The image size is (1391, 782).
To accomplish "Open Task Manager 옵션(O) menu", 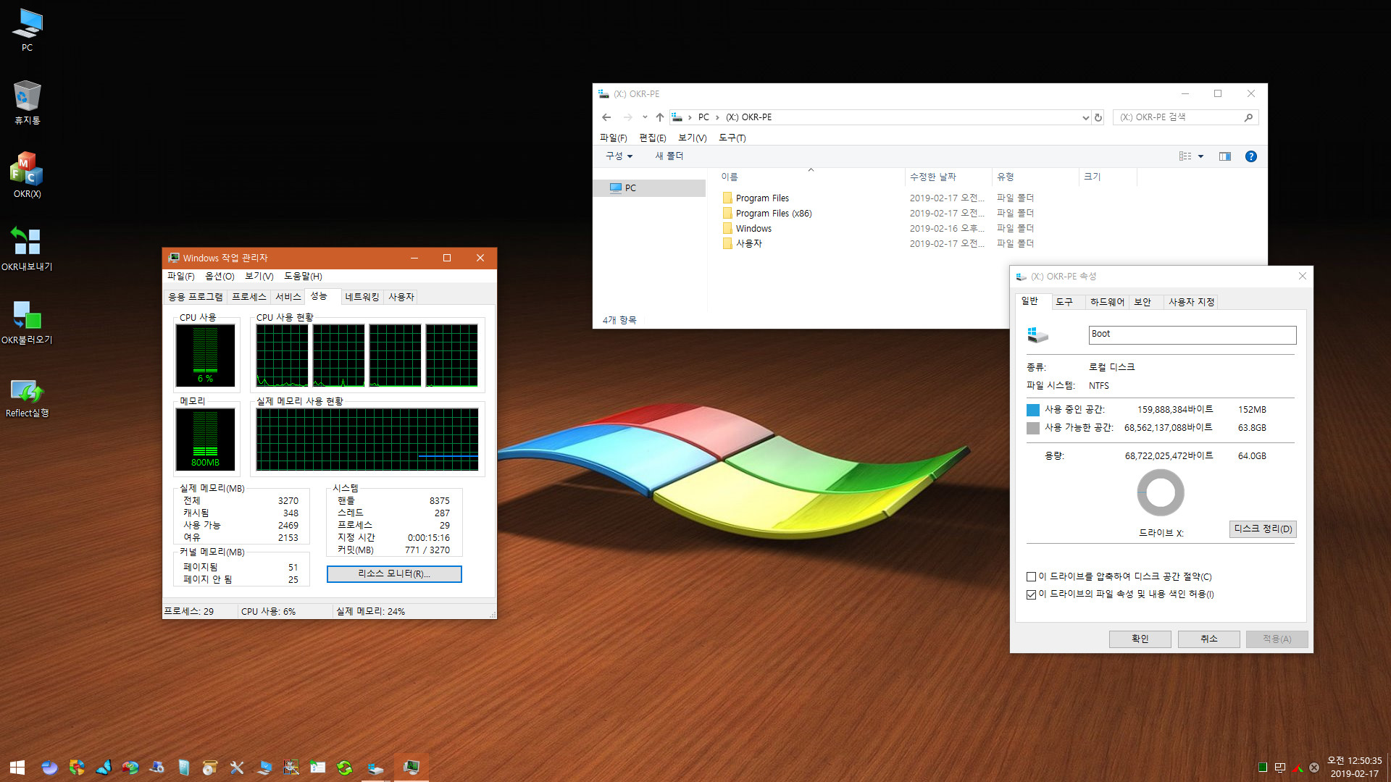I will coord(220,277).
